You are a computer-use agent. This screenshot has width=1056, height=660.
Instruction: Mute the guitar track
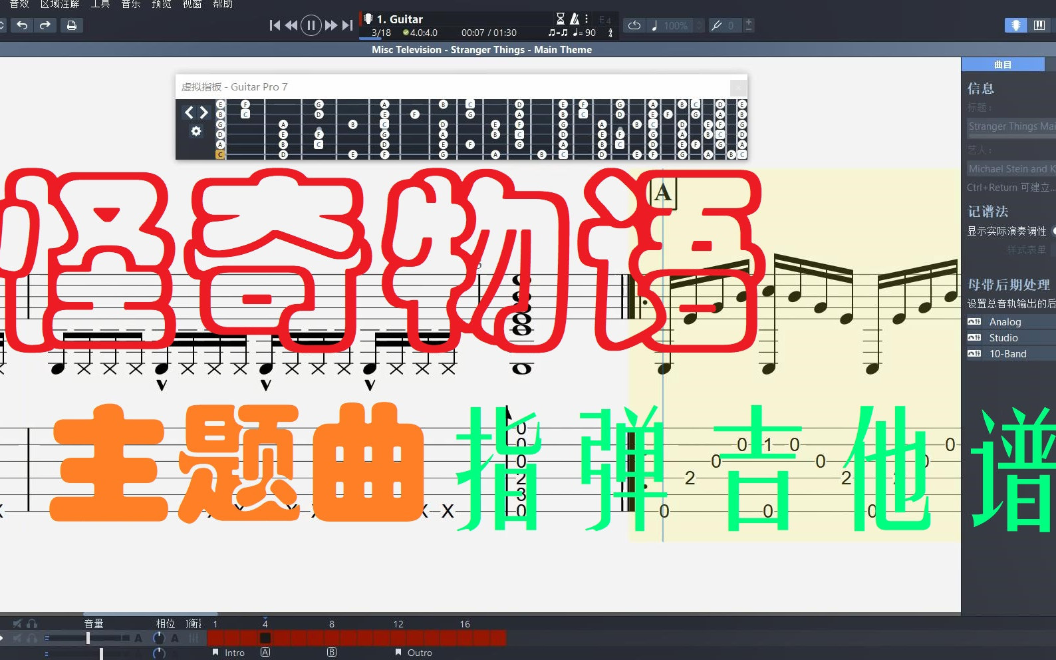pos(17,638)
